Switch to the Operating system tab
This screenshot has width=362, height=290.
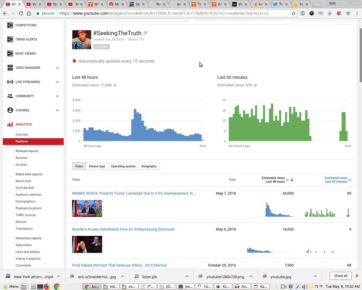click(x=123, y=166)
